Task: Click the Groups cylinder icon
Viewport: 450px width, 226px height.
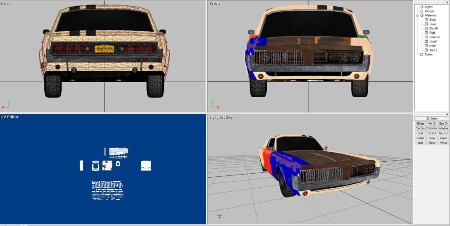Action: (x=422, y=11)
